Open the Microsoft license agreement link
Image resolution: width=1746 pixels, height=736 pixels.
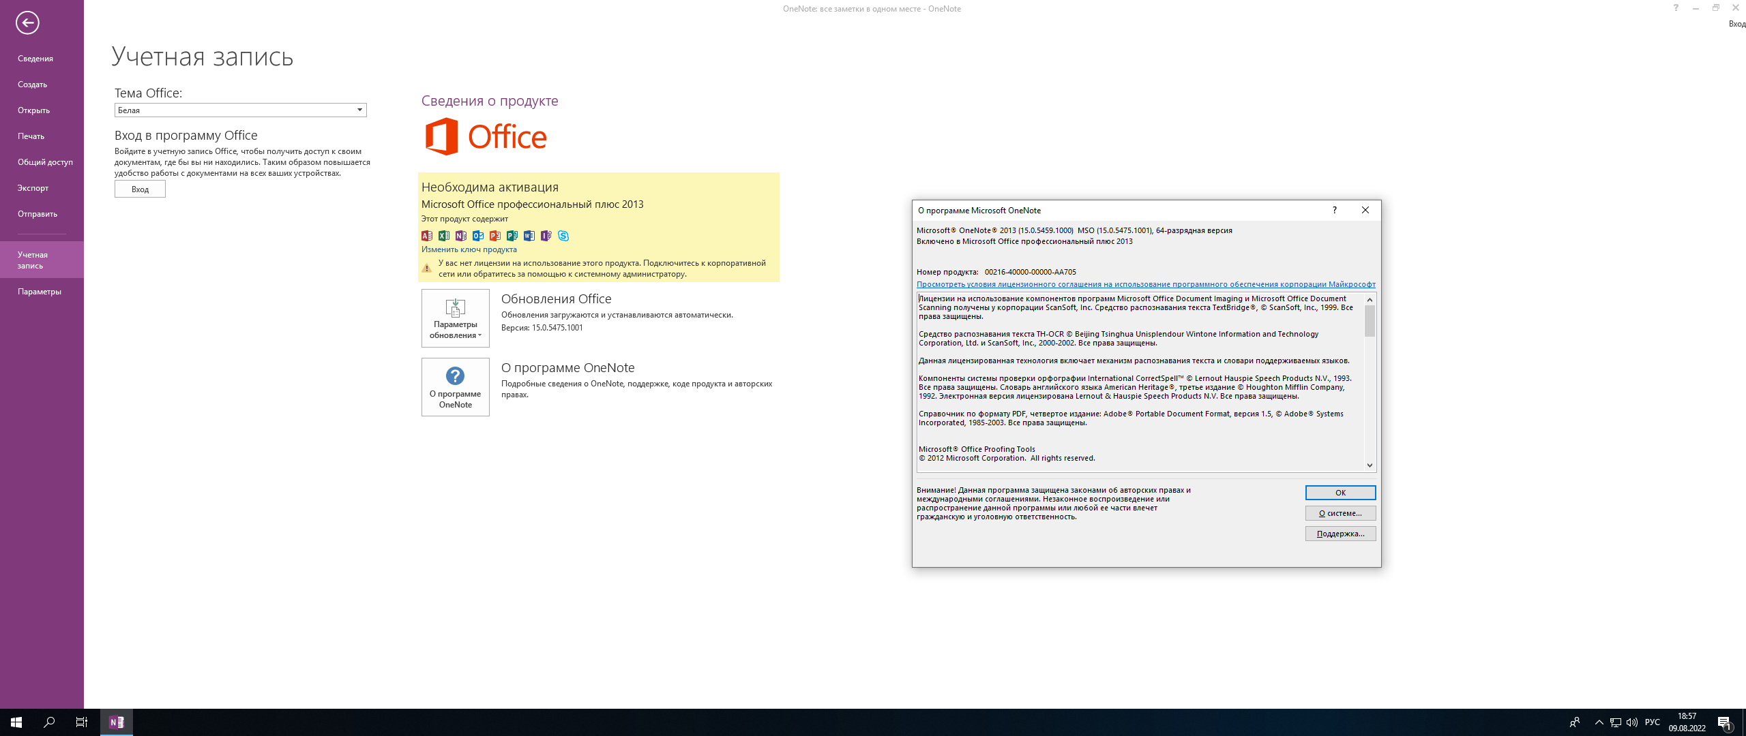pyautogui.click(x=1146, y=285)
